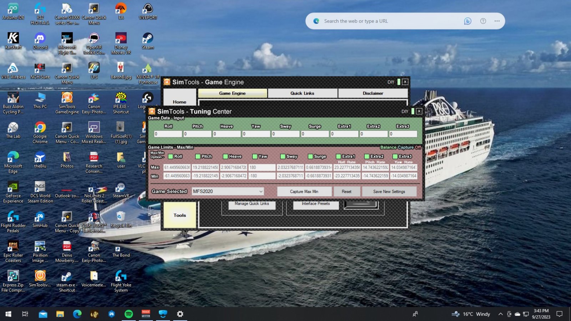The image size is (571, 321).
Task: Open the browser search bar options menu
Action: click(x=497, y=21)
